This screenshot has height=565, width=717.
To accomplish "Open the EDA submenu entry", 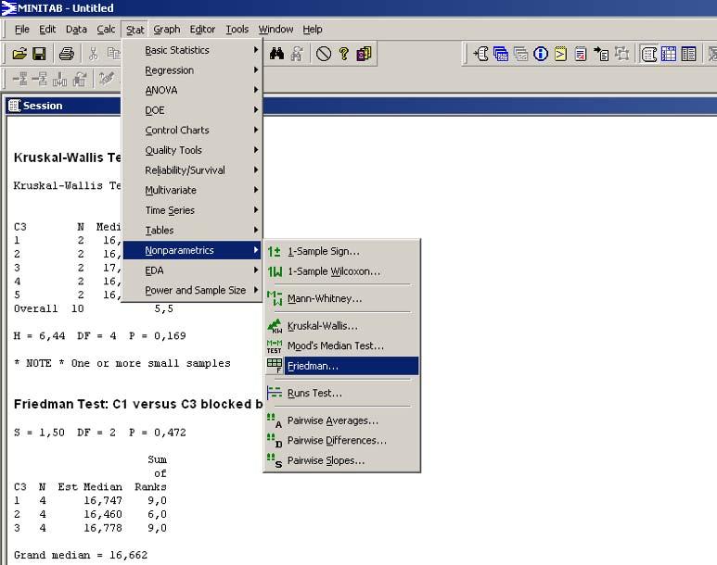I will coord(192,270).
